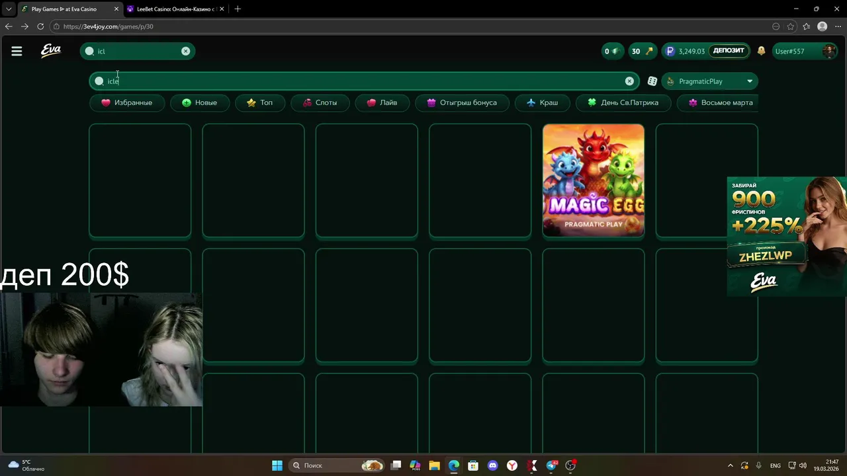Open the Новые category
Screen dimensions: 847x476
click(x=199, y=102)
